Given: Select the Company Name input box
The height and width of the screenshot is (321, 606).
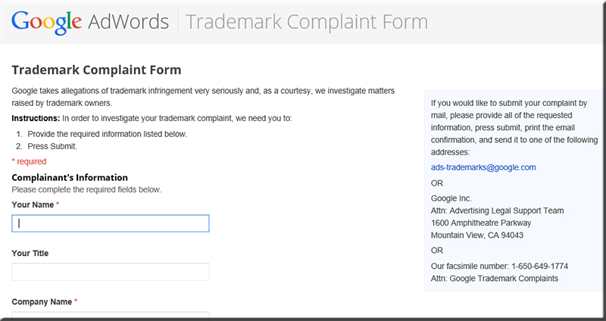Looking at the screenshot, I should (111, 316).
